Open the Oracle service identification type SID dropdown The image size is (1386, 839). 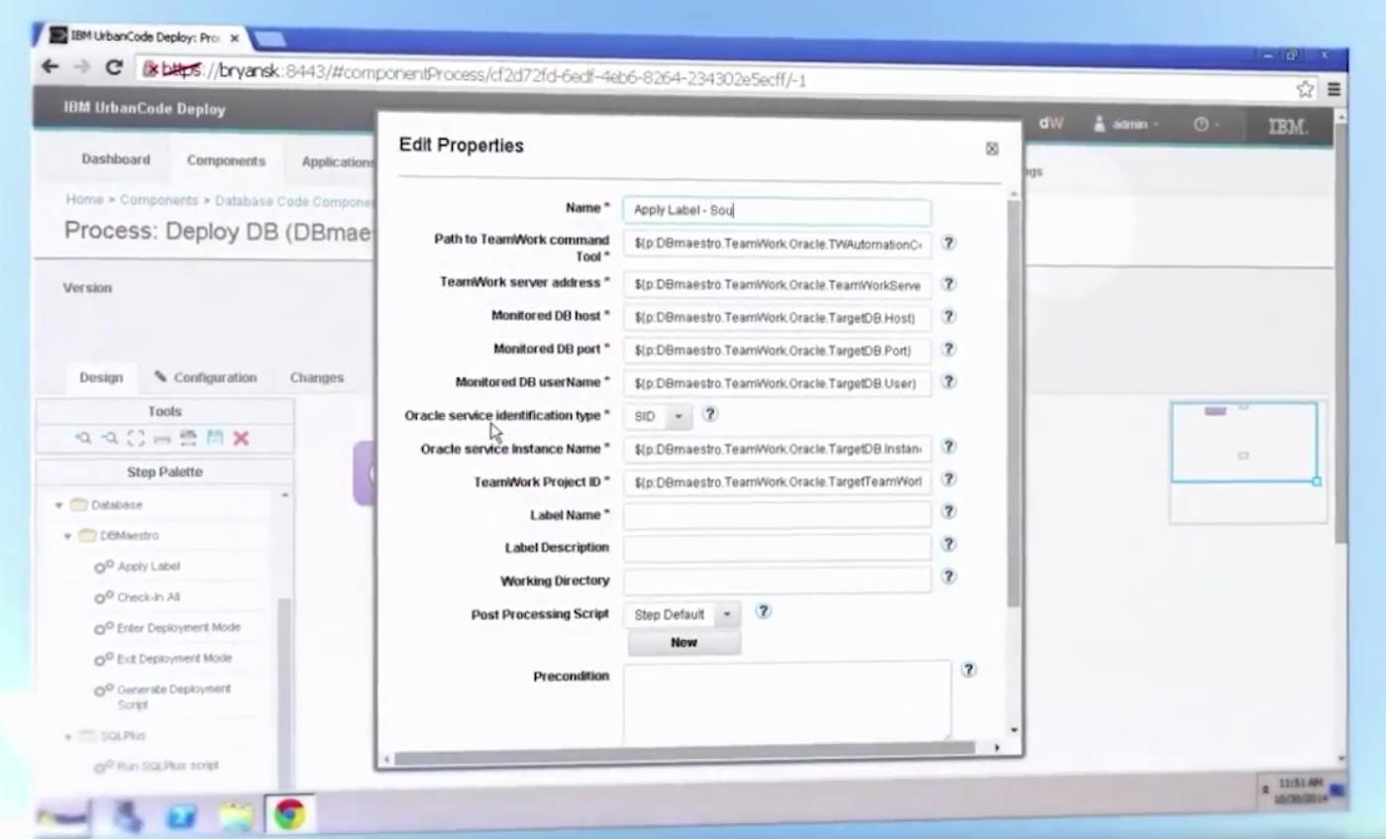pos(679,417)
